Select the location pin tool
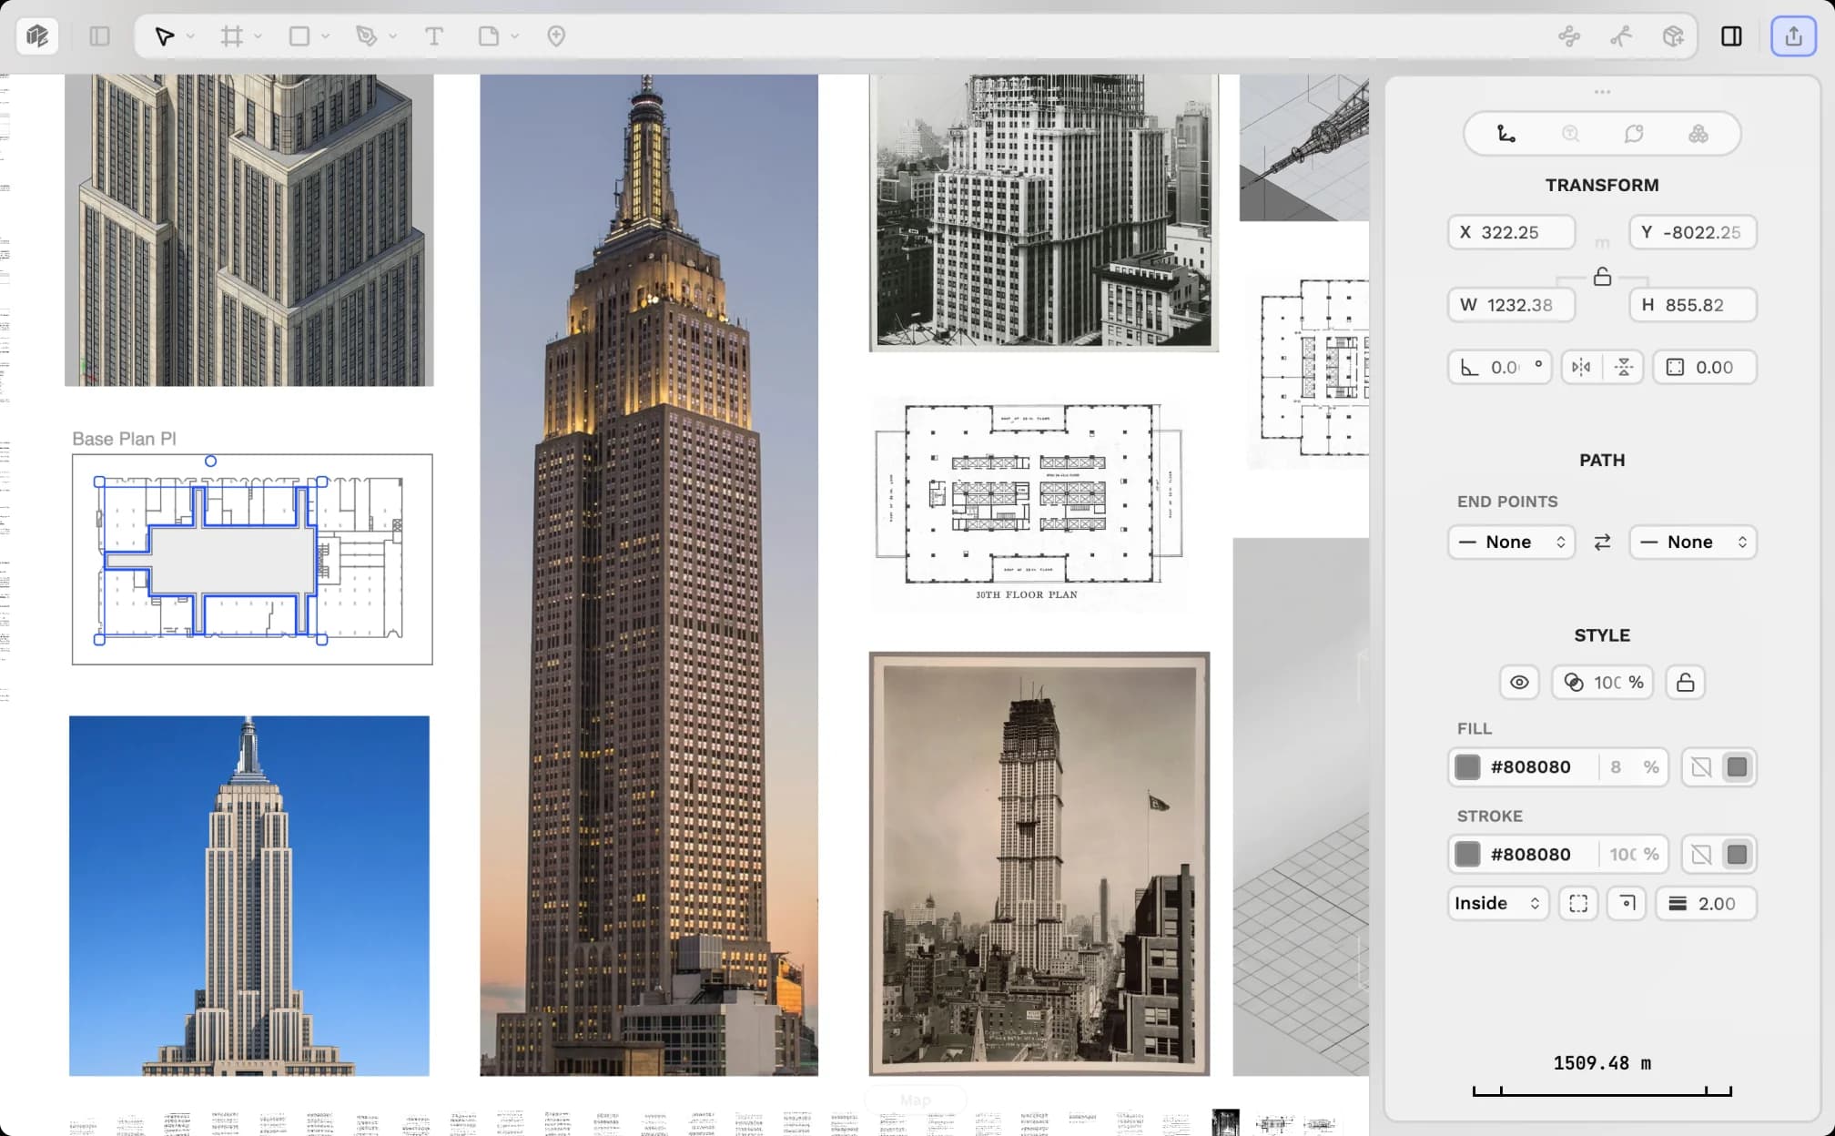 click(x=554, y=36)
